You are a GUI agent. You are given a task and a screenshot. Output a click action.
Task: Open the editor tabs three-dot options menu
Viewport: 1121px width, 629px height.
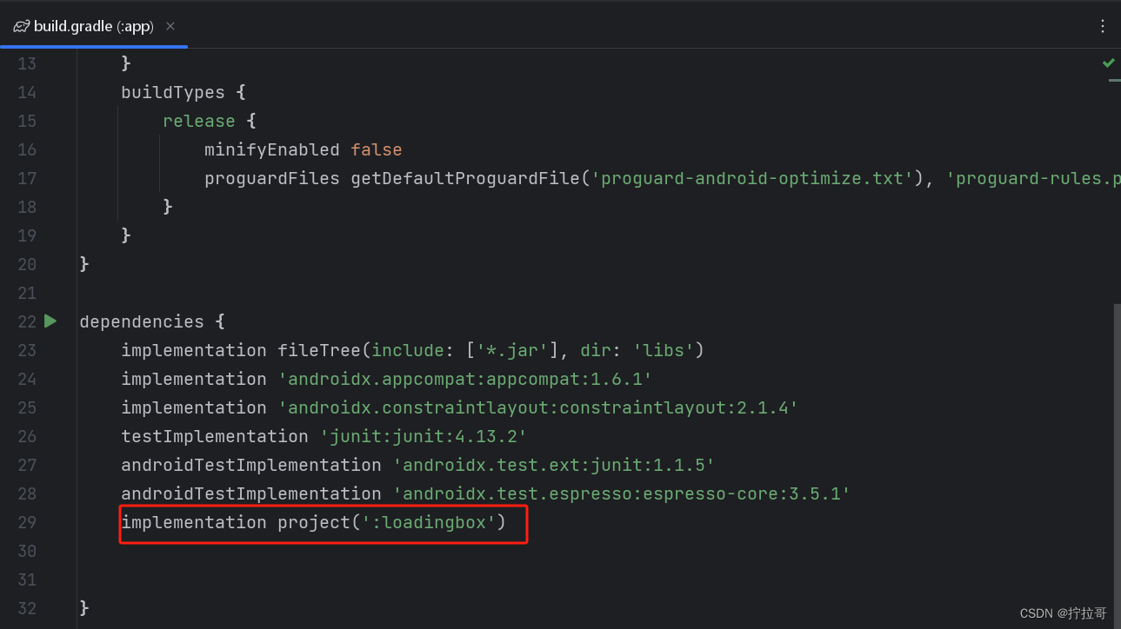[1103, 26]
